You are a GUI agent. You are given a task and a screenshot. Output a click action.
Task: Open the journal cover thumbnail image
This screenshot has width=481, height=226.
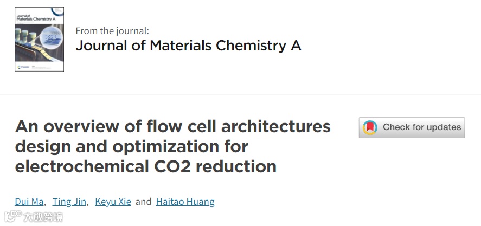pyautogui.click(x=39, y=39)
